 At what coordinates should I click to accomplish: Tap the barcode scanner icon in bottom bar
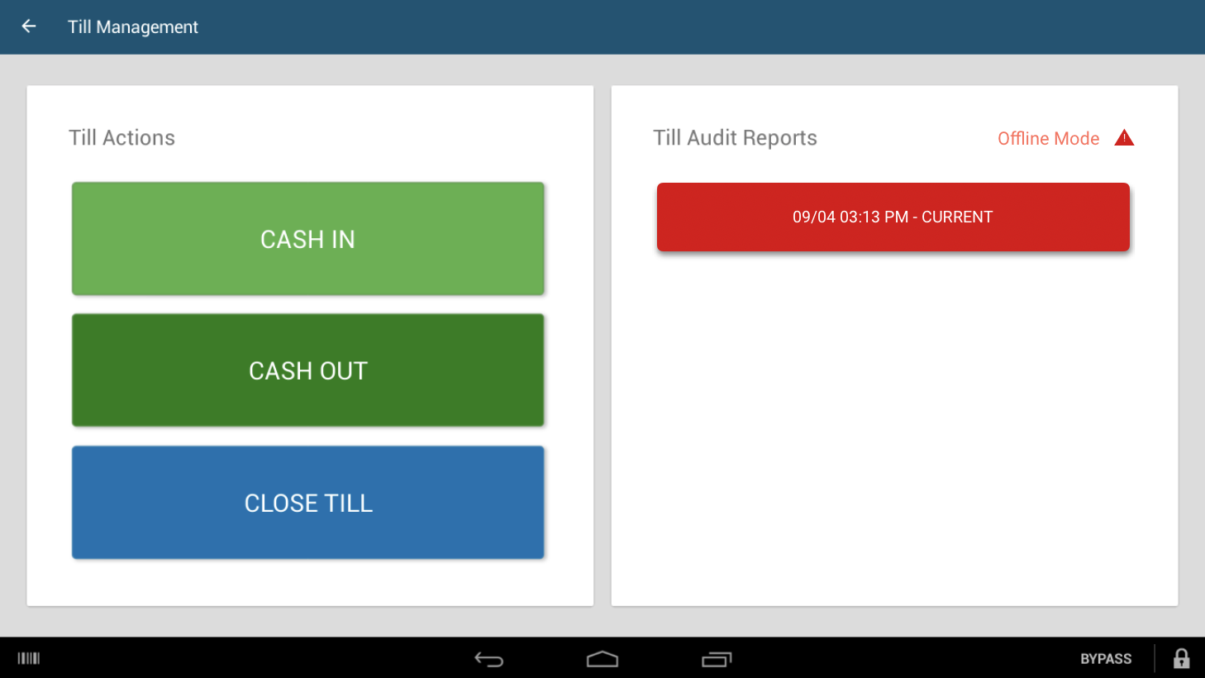click(29, 658)
